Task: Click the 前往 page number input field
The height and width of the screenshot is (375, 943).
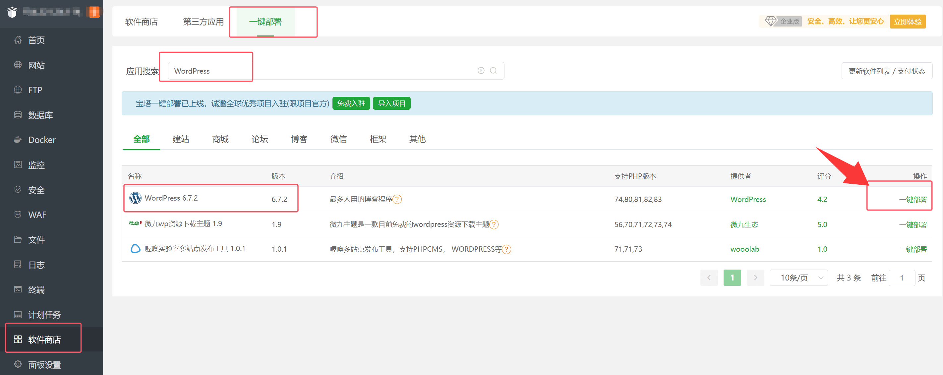Action: click(x=901, y=278)
